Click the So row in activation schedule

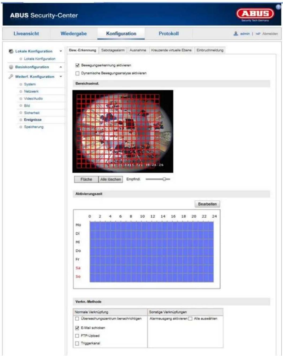pos(152,277)
